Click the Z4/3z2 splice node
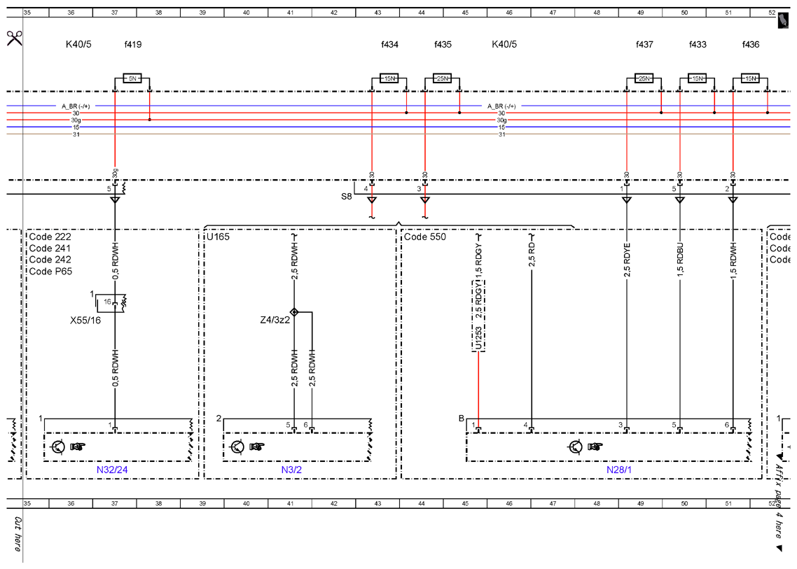Screen dimensions: 797x569 293,312
